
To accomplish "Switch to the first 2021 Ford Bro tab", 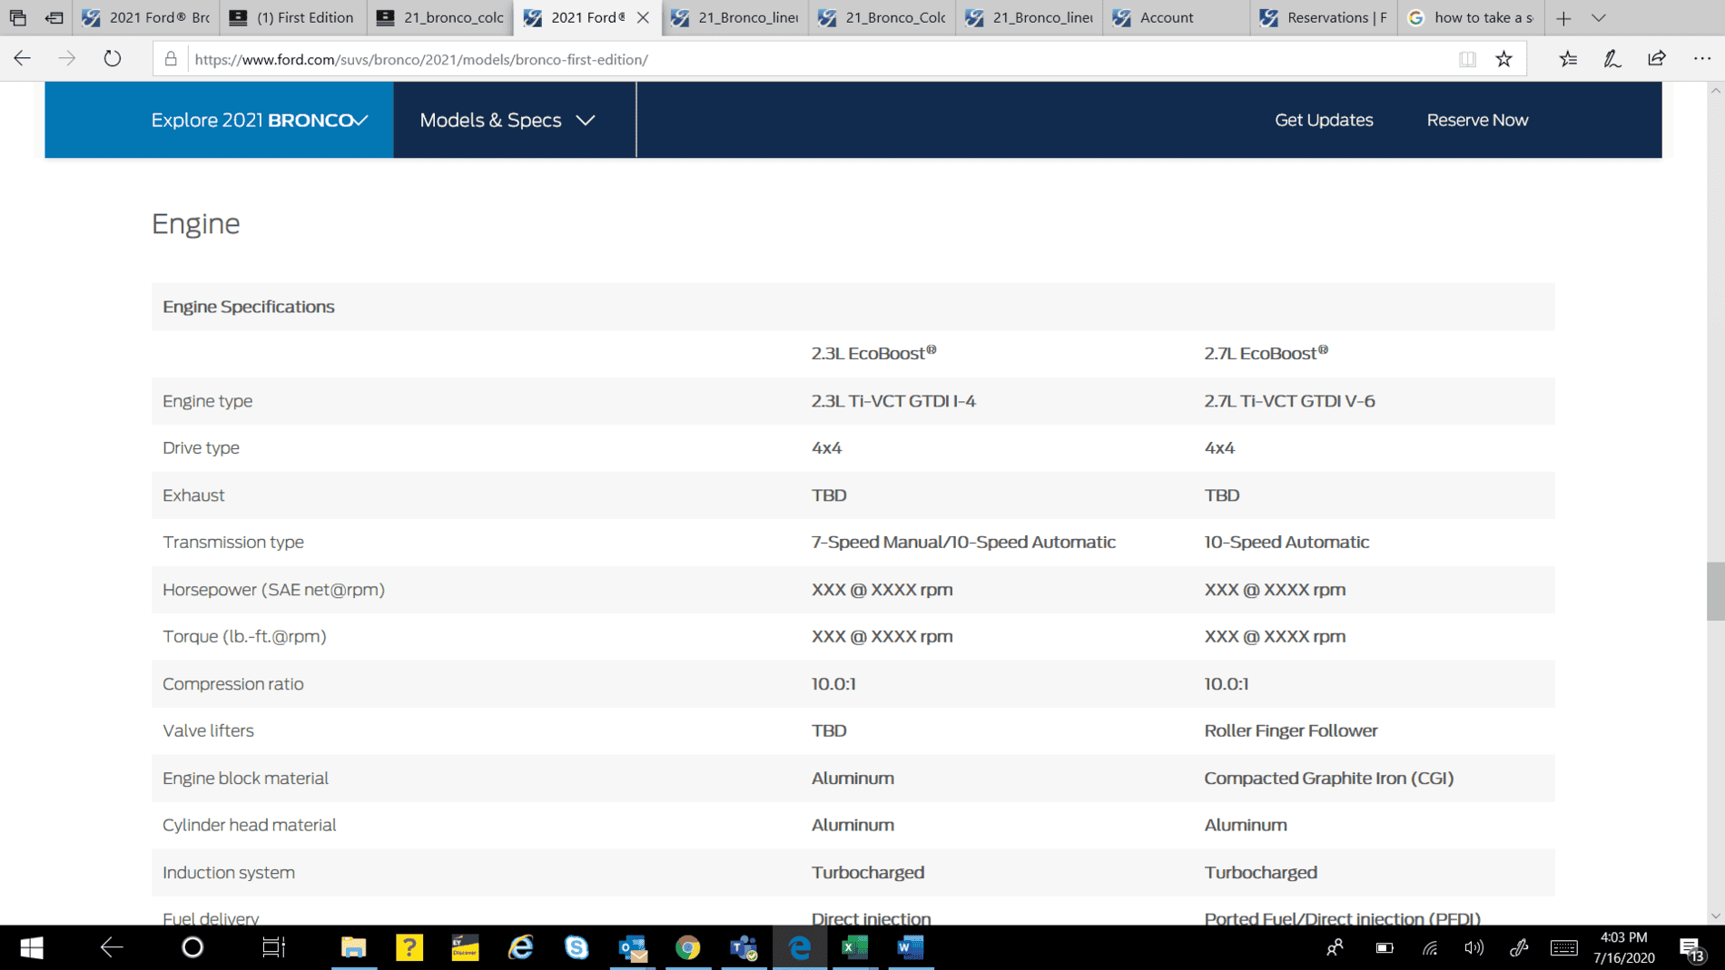I will [146, 17].
